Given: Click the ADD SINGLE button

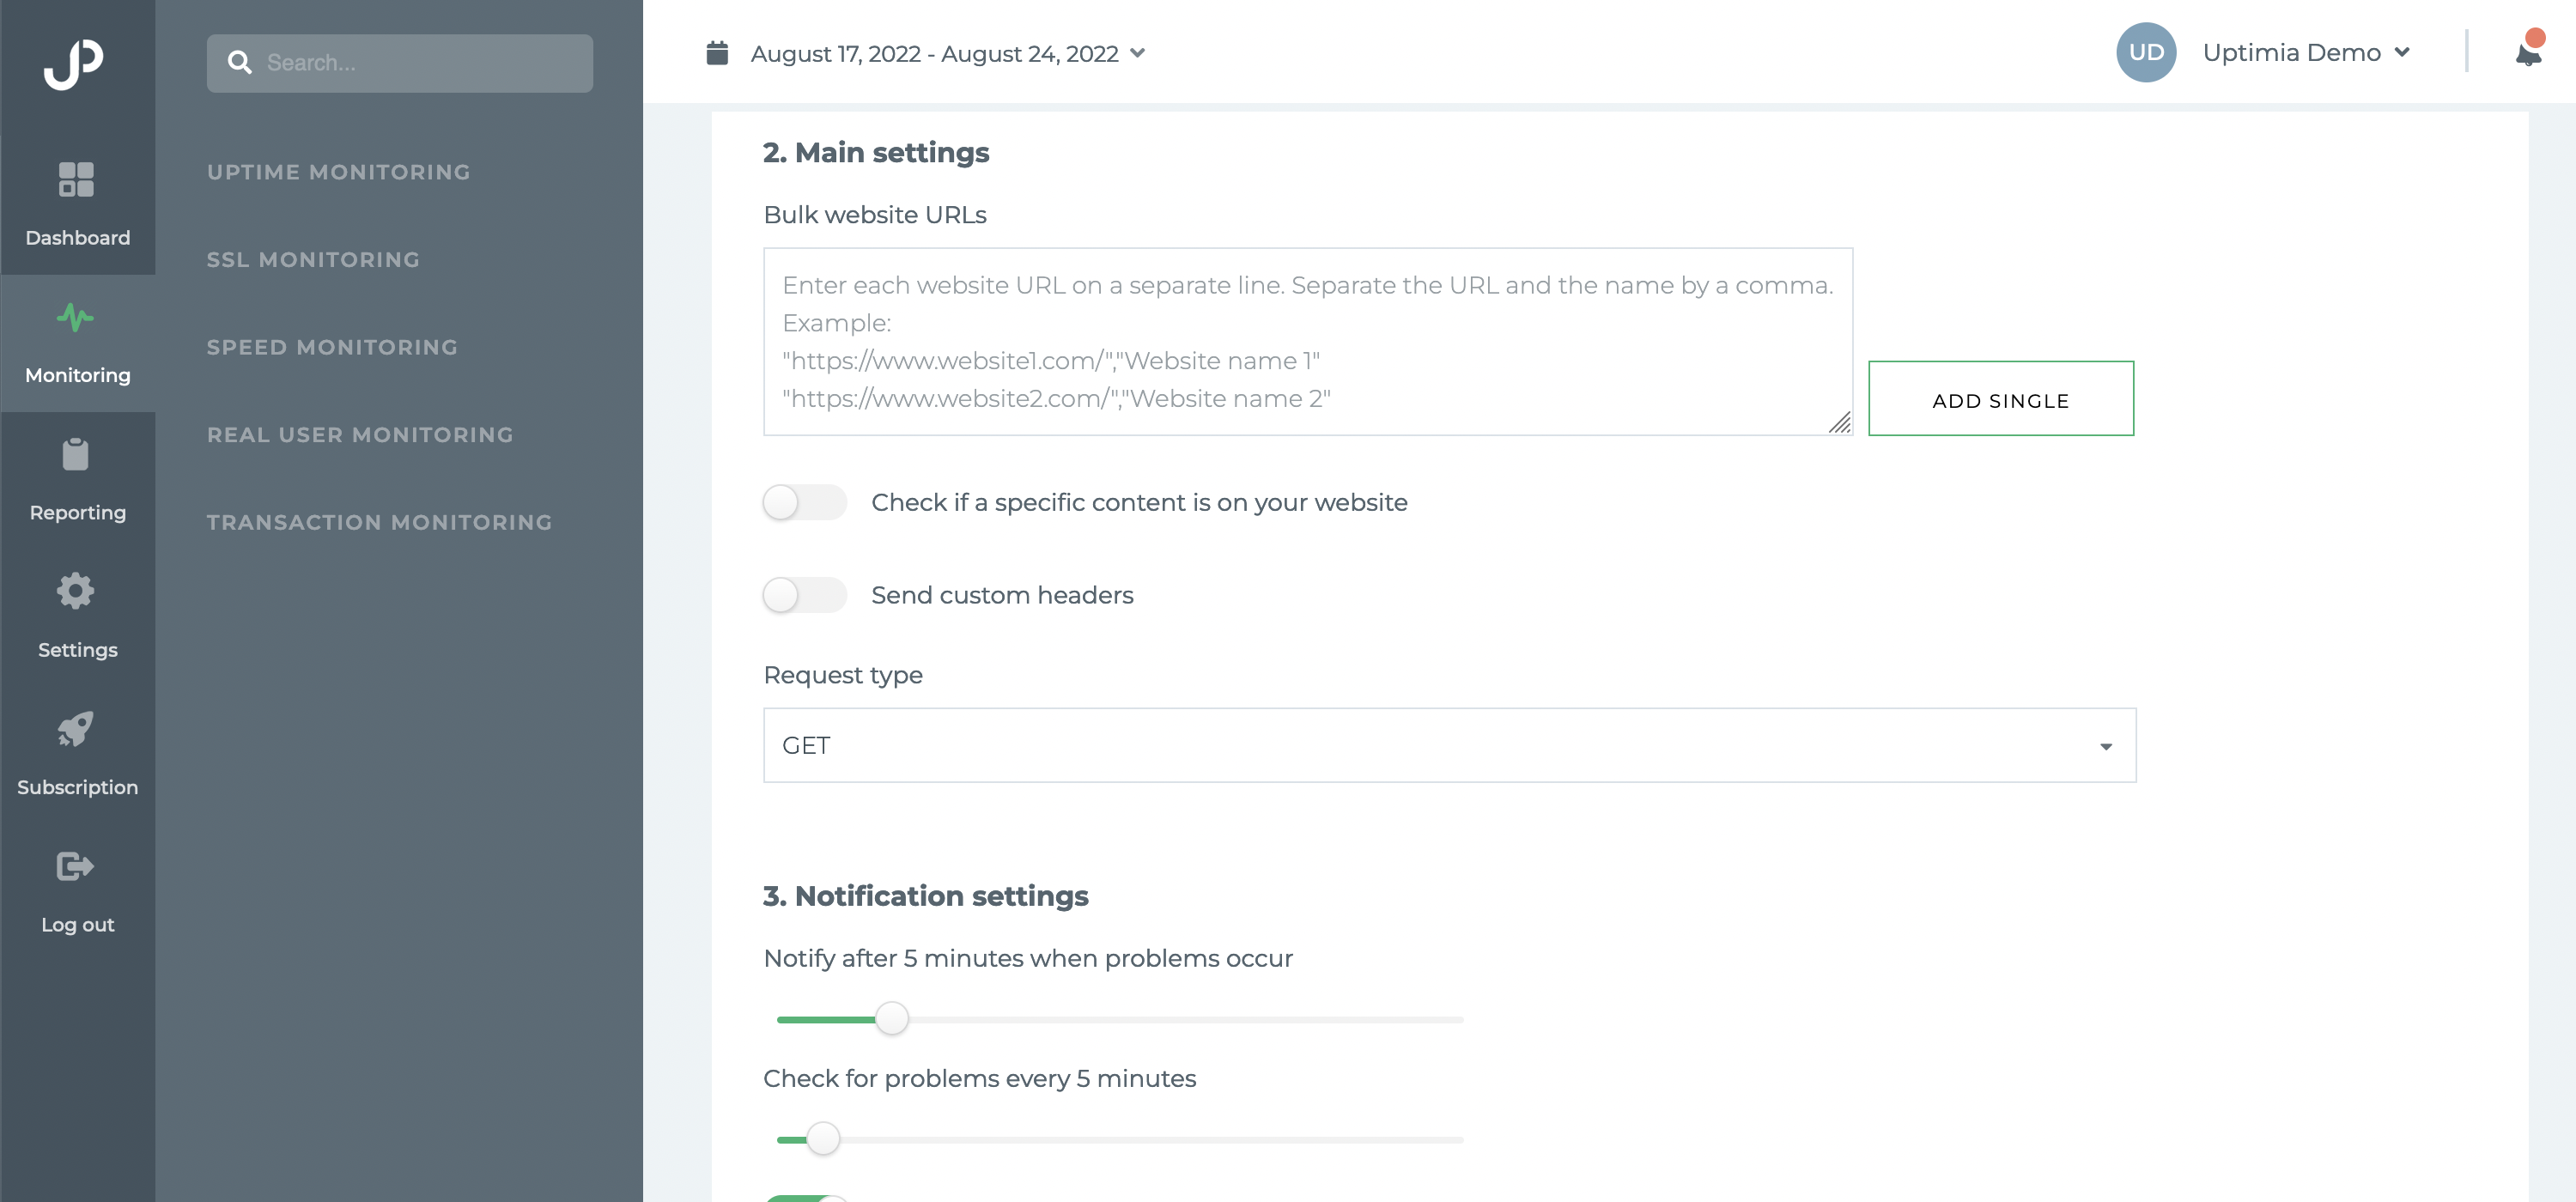Looking at the screenshot, I should (2001, 399).
